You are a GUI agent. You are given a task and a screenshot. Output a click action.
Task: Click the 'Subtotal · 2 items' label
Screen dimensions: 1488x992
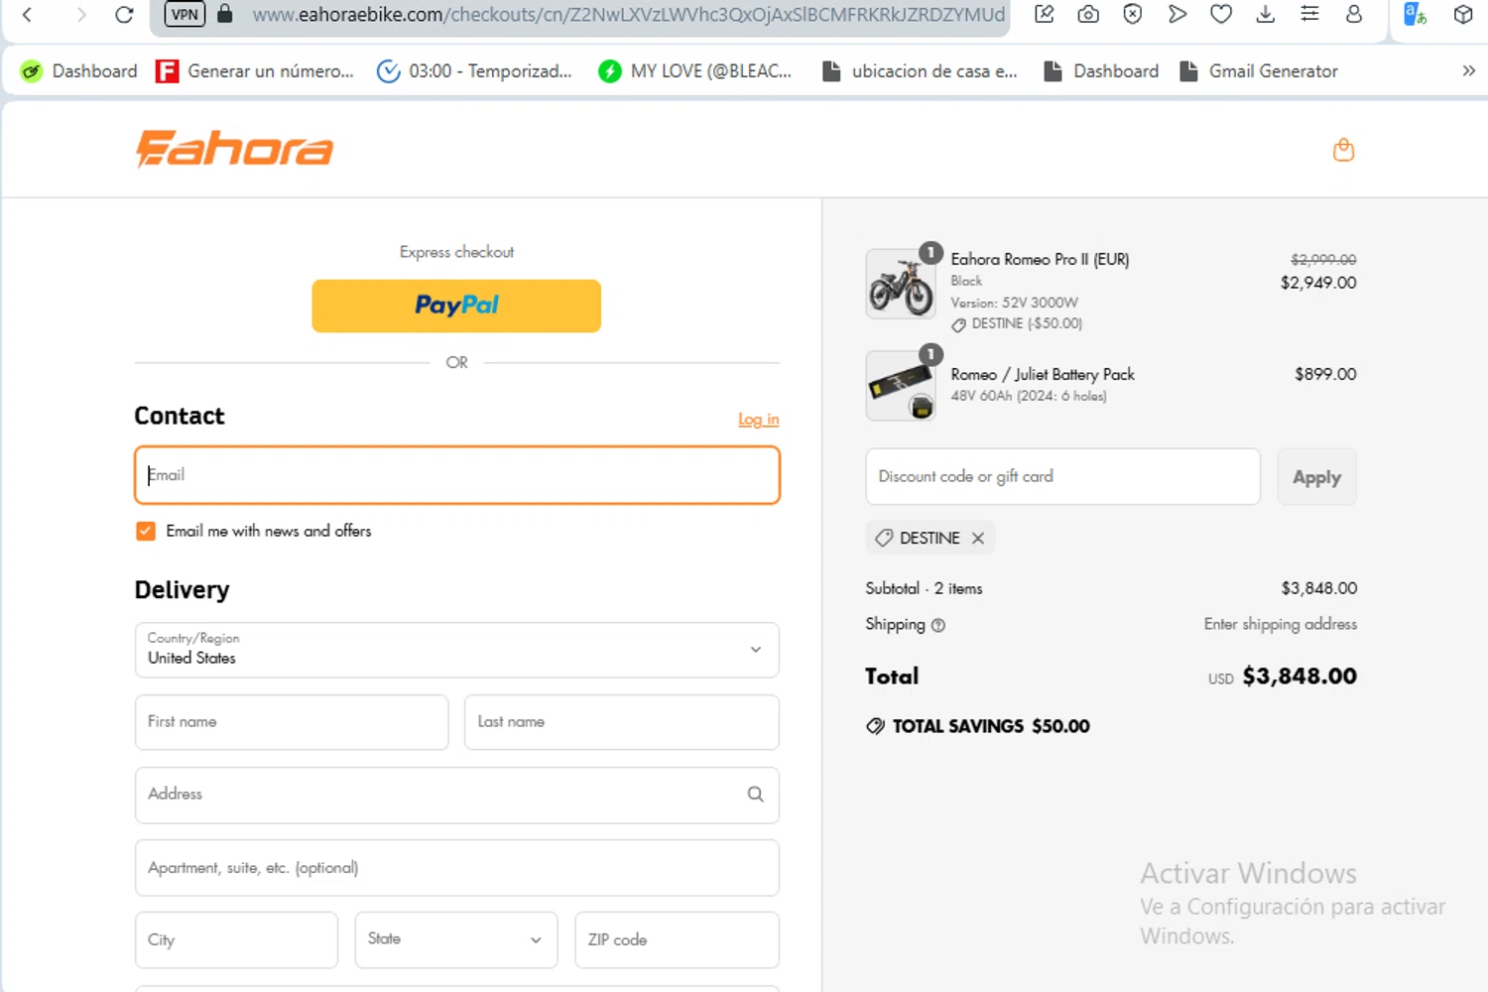click(924, 588)
